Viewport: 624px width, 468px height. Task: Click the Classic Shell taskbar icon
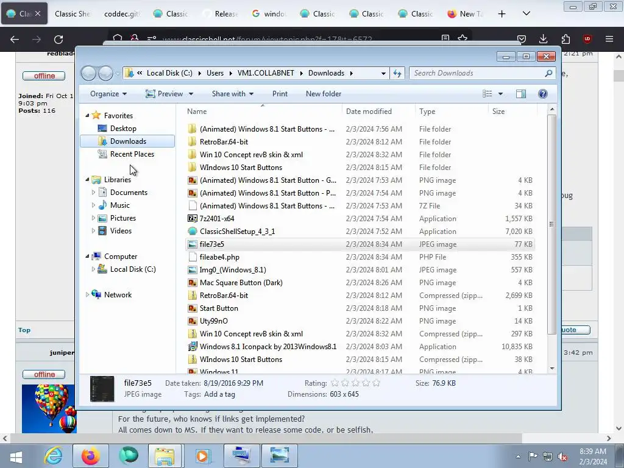coord(128,456)
